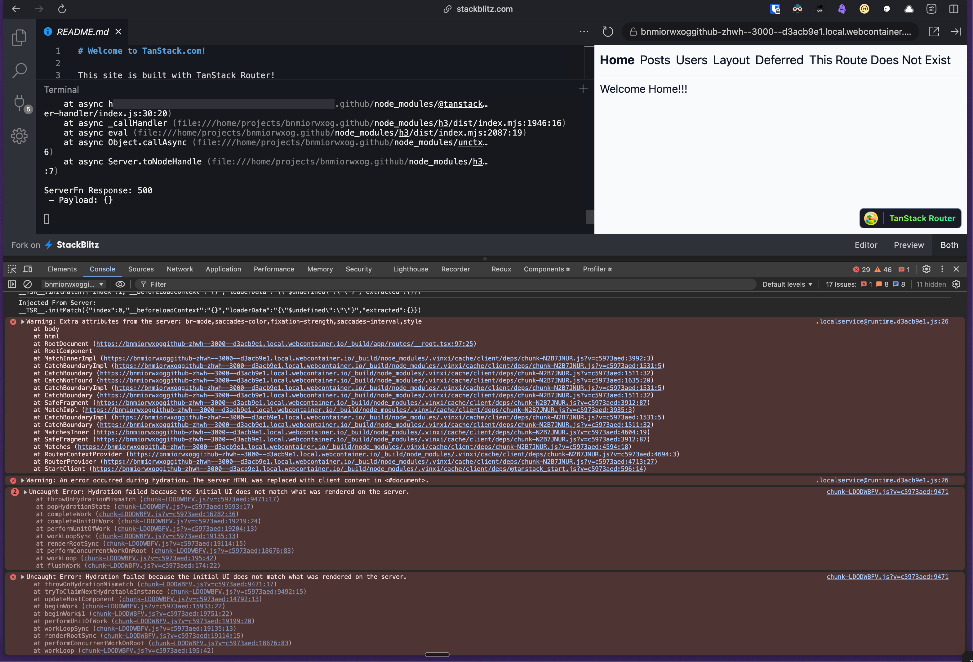Close the DevTools panel

(x=956, y=269)
